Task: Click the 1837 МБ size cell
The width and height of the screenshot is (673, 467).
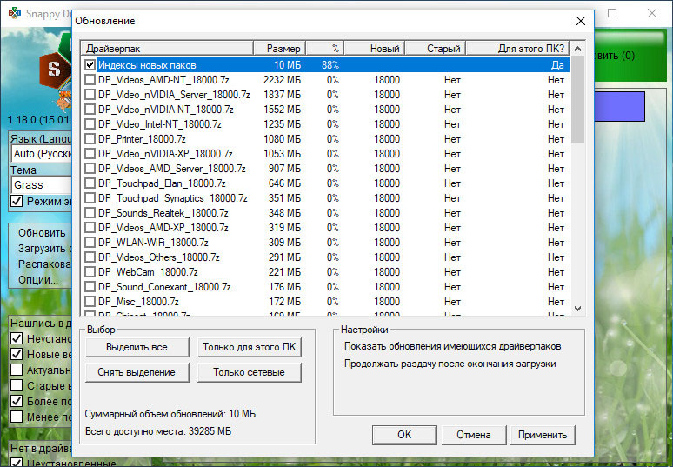Action: coord(282,95)
